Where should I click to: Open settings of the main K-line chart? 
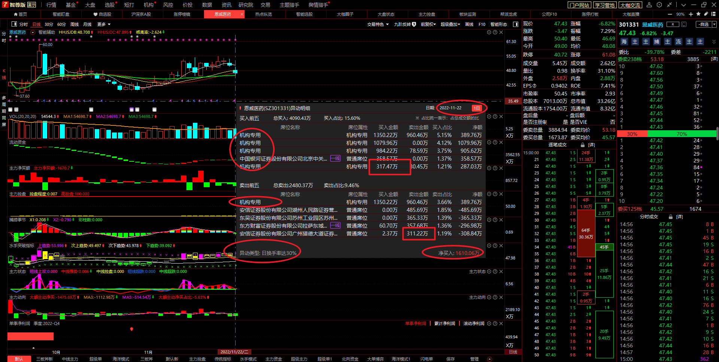489,32
